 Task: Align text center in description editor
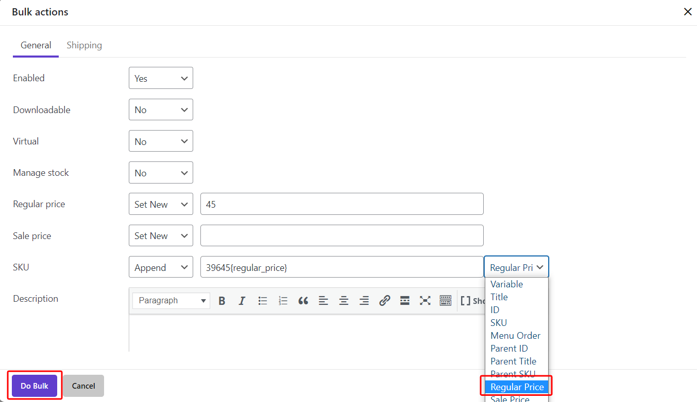pos(344,301)
